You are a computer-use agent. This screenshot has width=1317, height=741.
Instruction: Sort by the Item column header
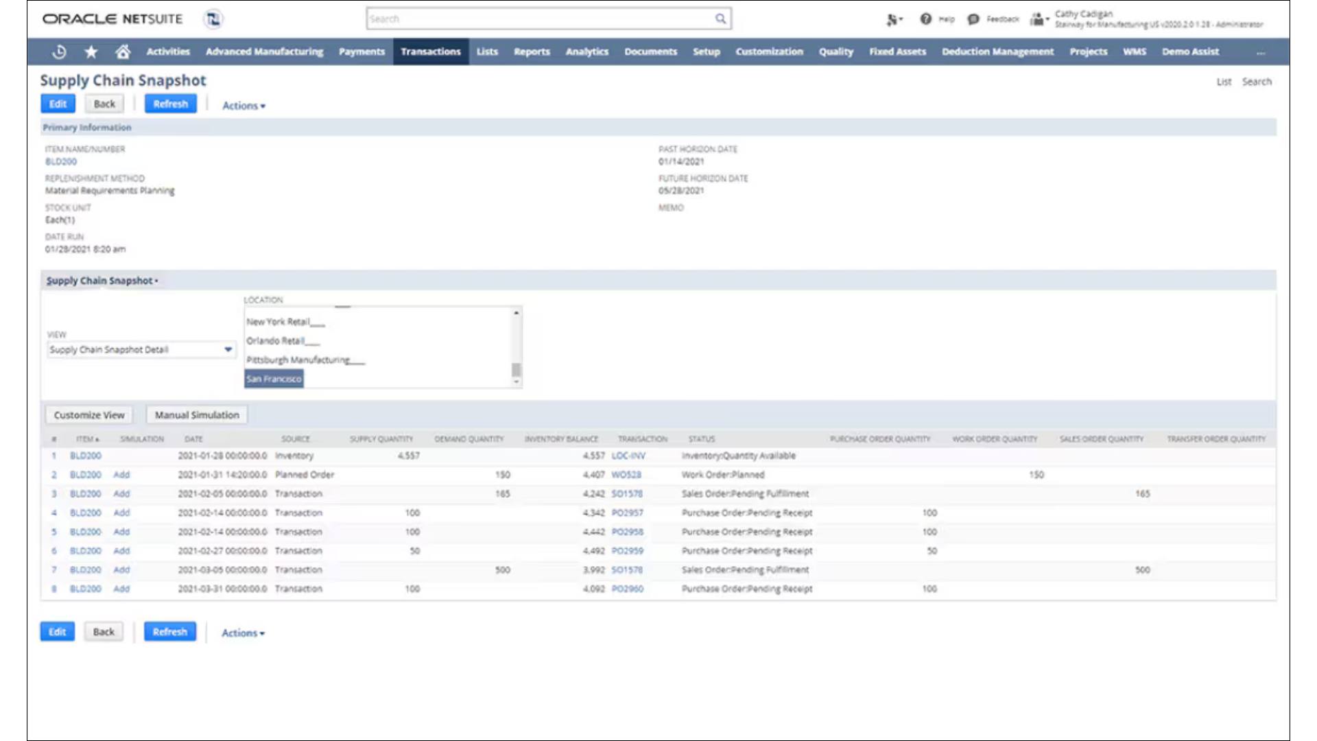[x=87, y=439]
